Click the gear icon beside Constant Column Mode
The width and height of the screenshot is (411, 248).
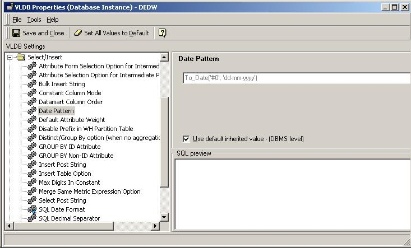point(32,93)
